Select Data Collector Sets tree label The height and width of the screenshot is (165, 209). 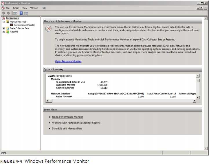click(20, 28)
